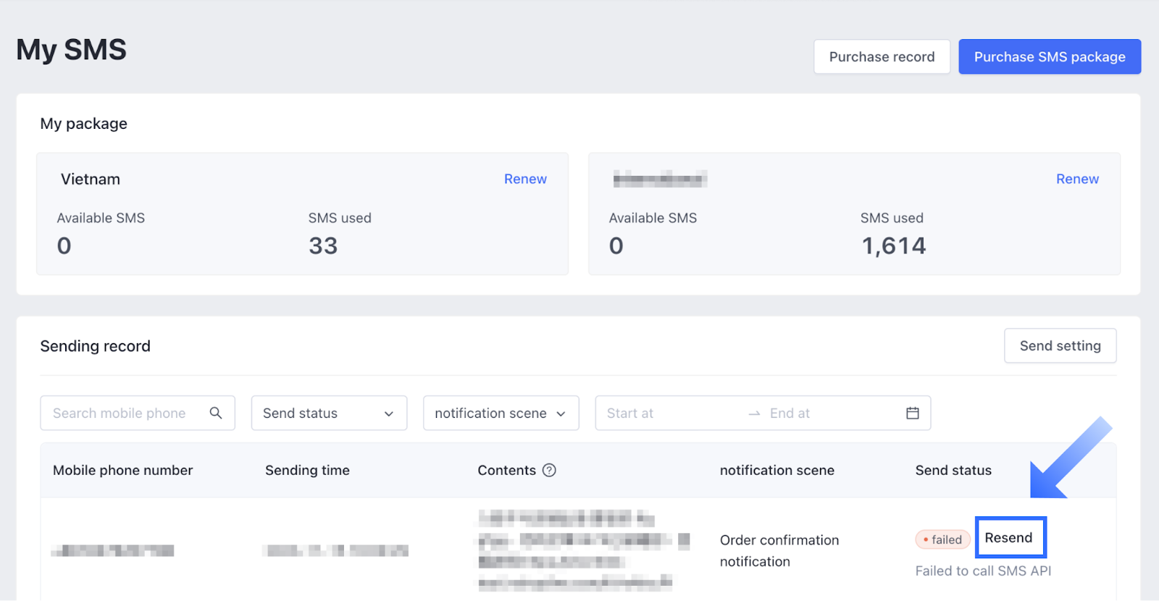This screenshot has height=601, width=1159.
Task: Open the Send setting button
Action: click(1060, 346)
